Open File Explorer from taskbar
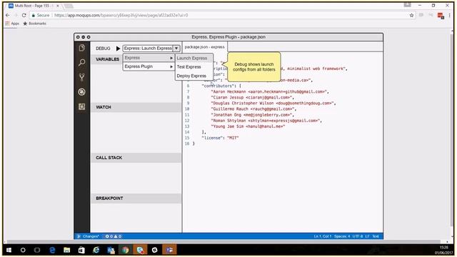The image size is (457, 257). [66, 250]
